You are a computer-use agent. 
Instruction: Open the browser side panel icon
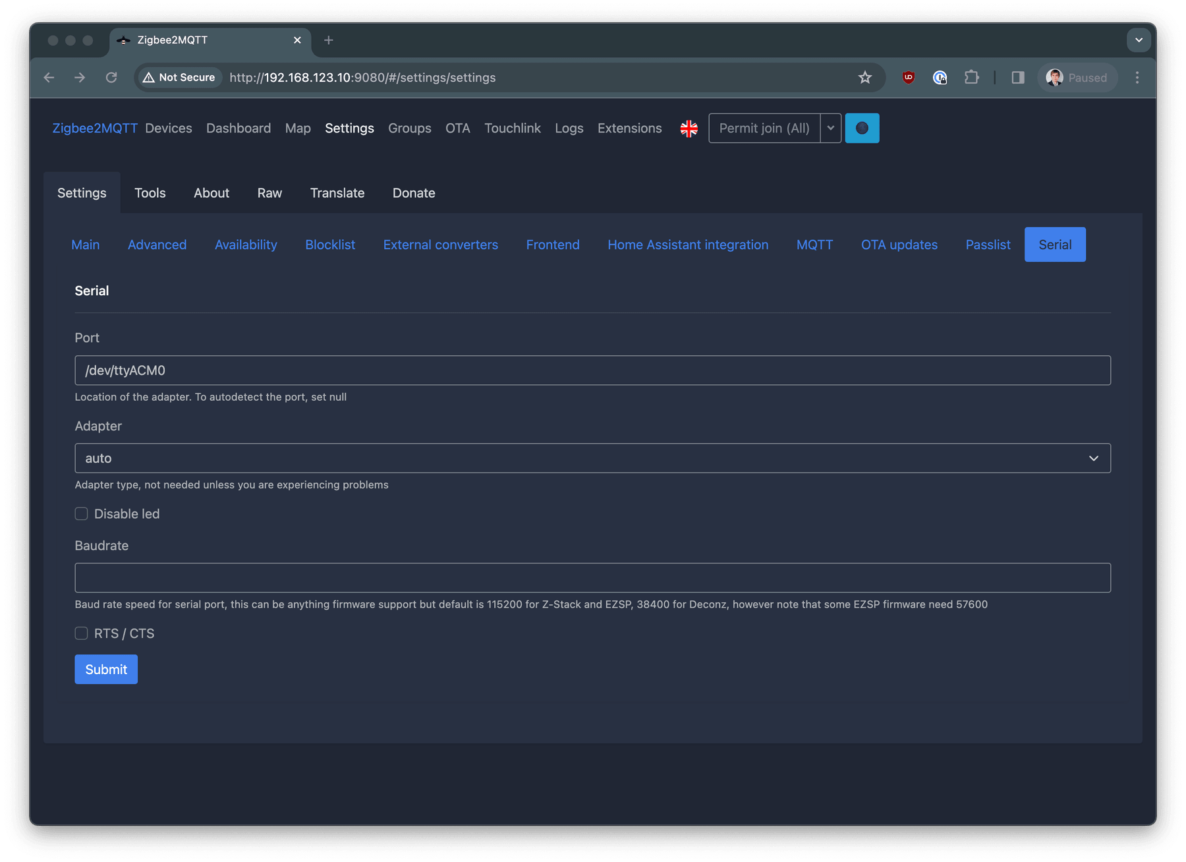pyautogui.click(x=1017, y=77)
